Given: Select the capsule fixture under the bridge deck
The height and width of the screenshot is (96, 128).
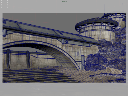Looking at the screenshot, I should [63, 42].
